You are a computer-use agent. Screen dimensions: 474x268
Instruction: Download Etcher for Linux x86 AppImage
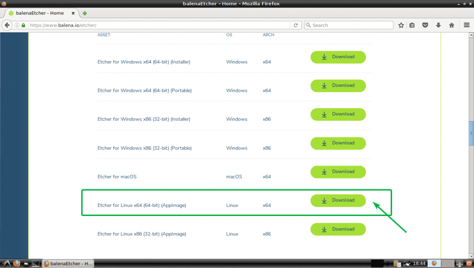coord(338,229)
